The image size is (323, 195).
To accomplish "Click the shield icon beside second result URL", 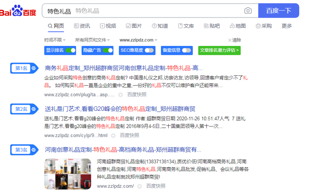I will 113,136.
